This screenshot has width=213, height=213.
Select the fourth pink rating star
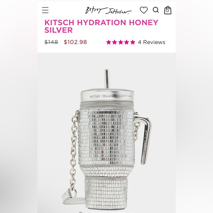tap(127, 42)
